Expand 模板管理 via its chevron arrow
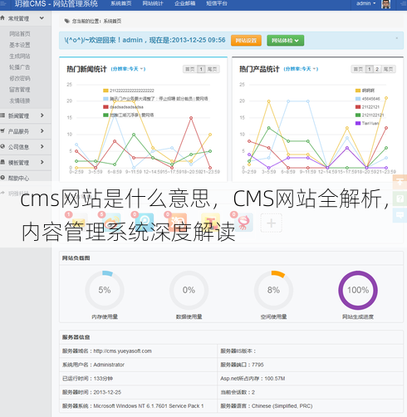 (x=42, y=162)
